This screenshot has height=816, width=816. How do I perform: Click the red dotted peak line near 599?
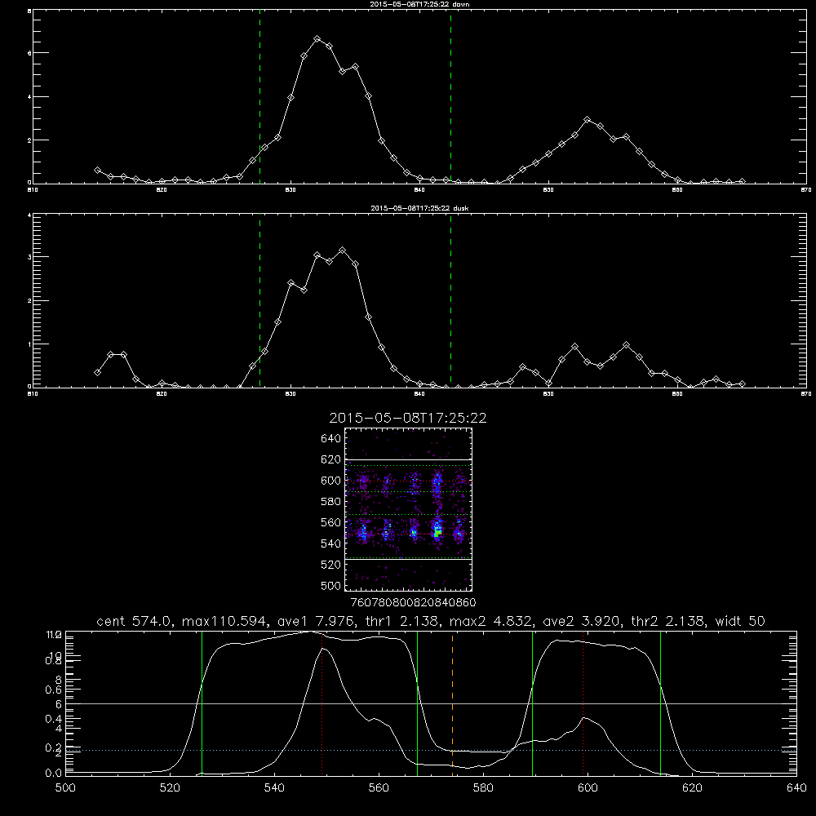(x=583, y=703)
